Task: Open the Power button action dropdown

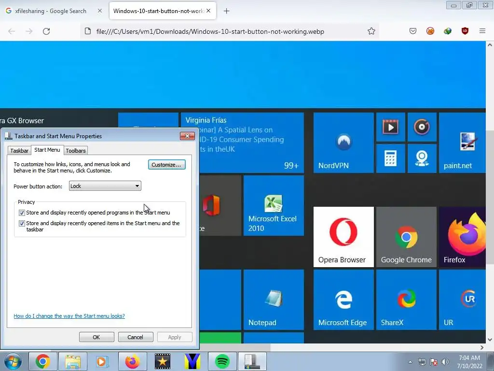Action: click(105, 186)
